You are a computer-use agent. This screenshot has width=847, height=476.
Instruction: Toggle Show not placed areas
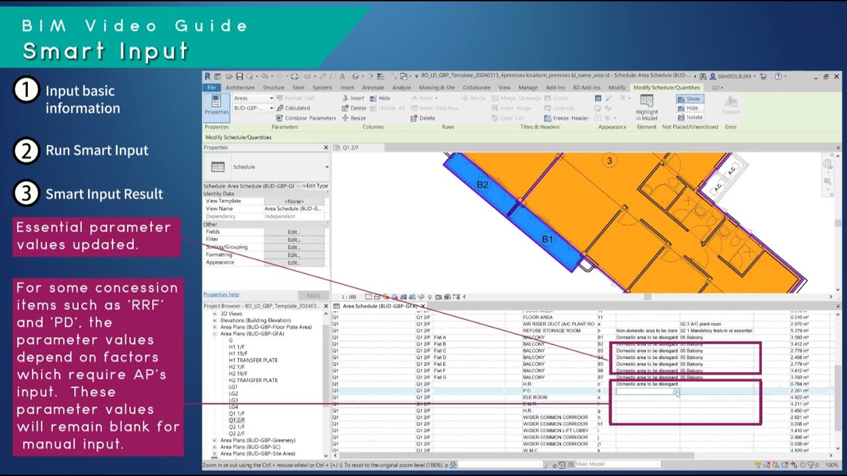[x=690, y=99]
